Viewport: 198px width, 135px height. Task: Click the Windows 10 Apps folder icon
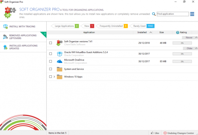pyautogui.click(x=60, y=77)
